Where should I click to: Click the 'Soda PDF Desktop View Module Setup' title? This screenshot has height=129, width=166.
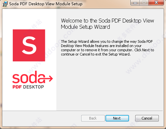[46, 4]
